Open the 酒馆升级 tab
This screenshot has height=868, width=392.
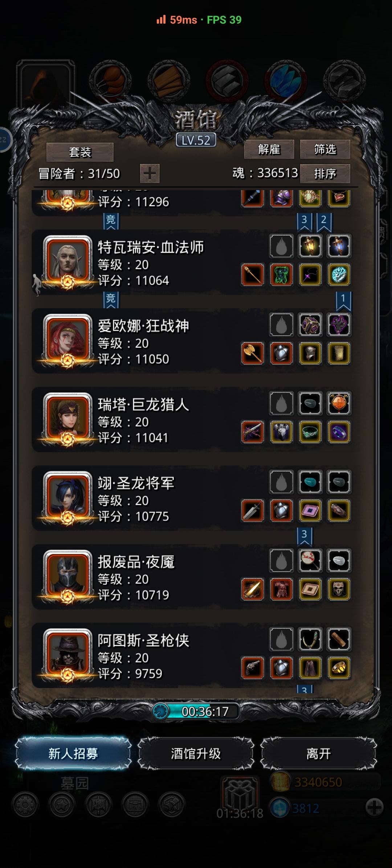coord(196,754)
